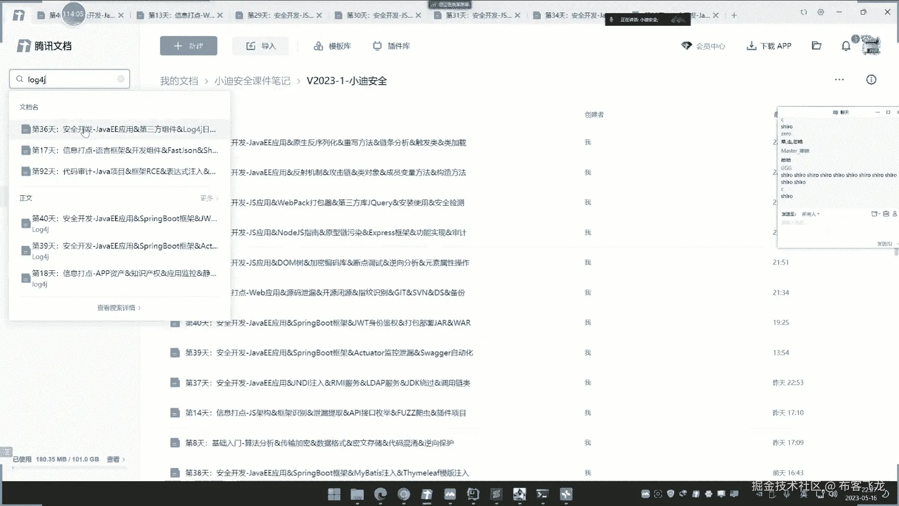Switch to browser tab 第30天: 安全开发-JS
Screen dimensions: 899x506
[379, 15]
